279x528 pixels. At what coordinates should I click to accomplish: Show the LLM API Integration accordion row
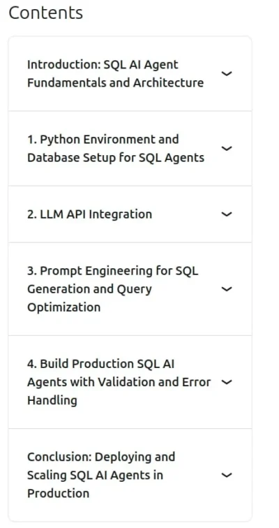pyautogui.click(x=130, y=214)
